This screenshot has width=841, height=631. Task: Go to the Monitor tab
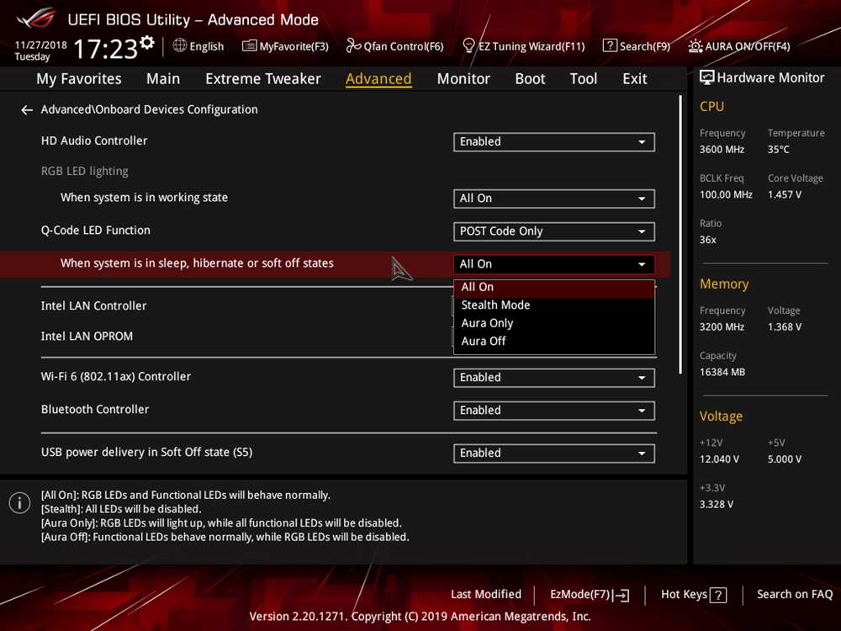coord(463,79)
